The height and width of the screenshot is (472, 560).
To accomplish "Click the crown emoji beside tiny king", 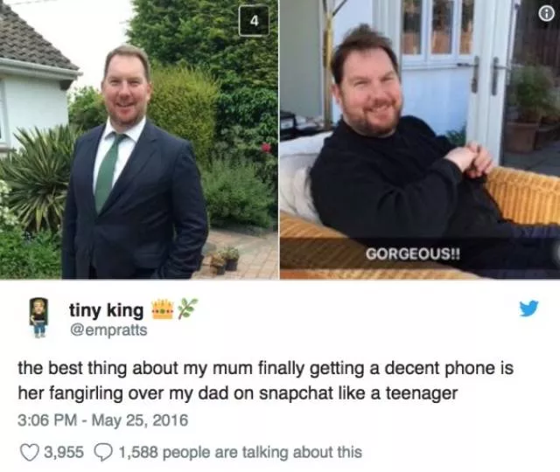I will (x=164, y=309).
